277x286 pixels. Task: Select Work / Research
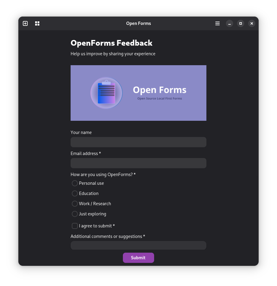pyautogui.click(x=75, y=204)
